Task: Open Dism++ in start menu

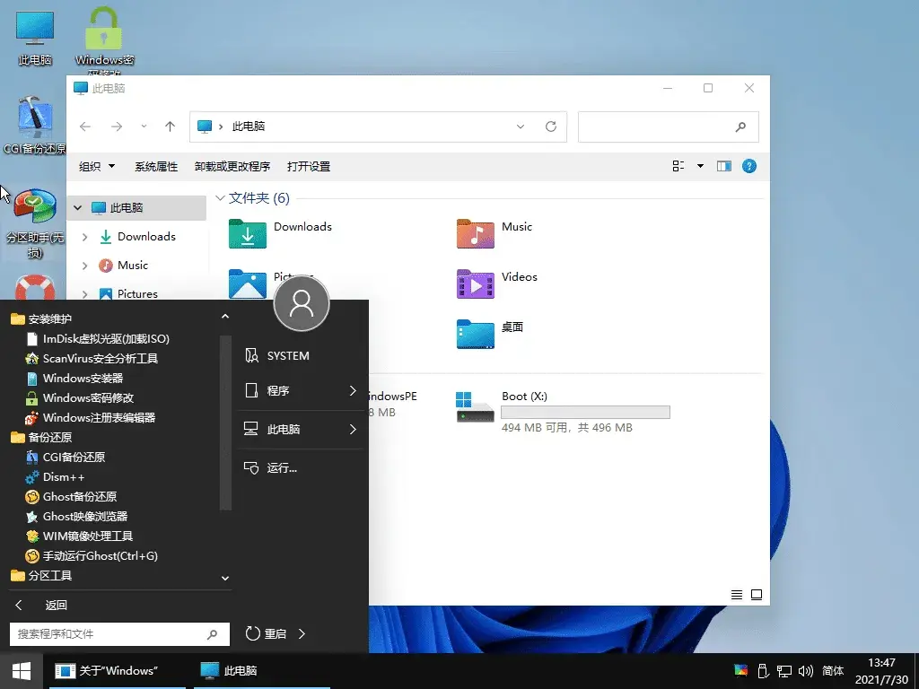Action: (x=56, y=477)
